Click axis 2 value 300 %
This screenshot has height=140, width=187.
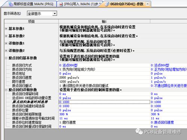[155, 114]
